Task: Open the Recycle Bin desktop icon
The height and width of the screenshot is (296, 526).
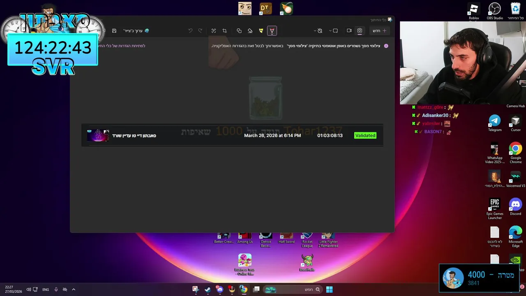Action: point(515,12)
